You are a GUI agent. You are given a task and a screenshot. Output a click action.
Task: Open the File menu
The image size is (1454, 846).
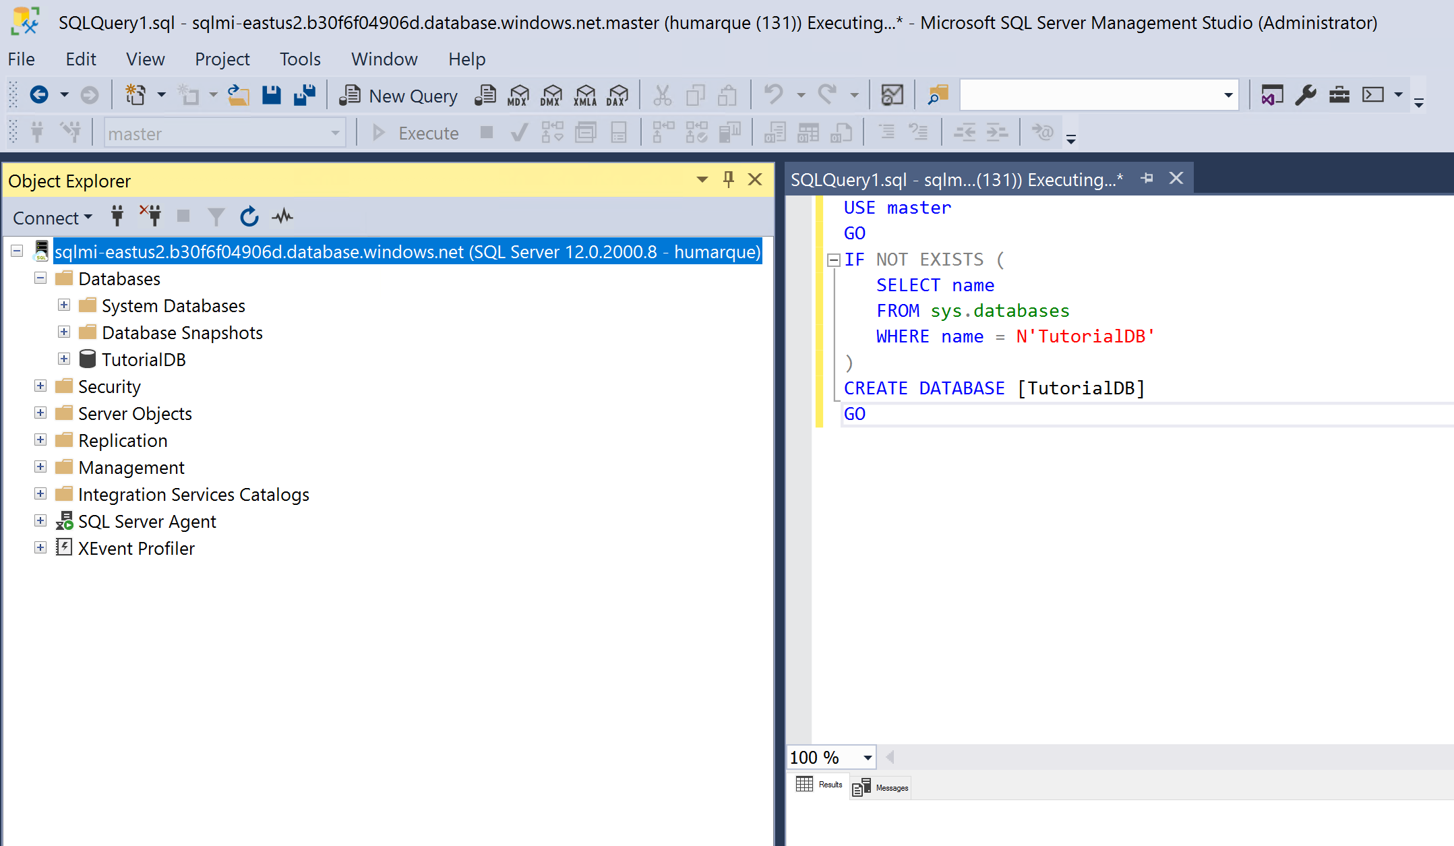click(x=21, y=59)
